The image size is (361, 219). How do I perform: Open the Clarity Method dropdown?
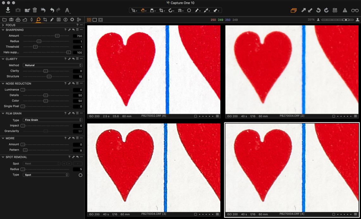point(53,65)
